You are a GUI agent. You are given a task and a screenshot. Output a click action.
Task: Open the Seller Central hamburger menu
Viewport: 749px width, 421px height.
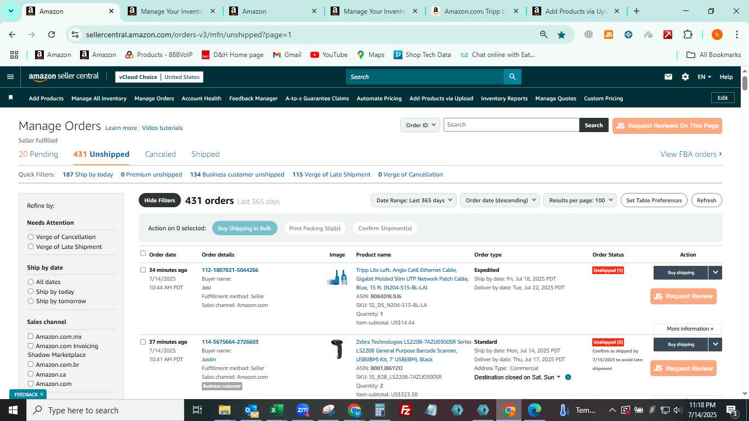tap(10, 77)
